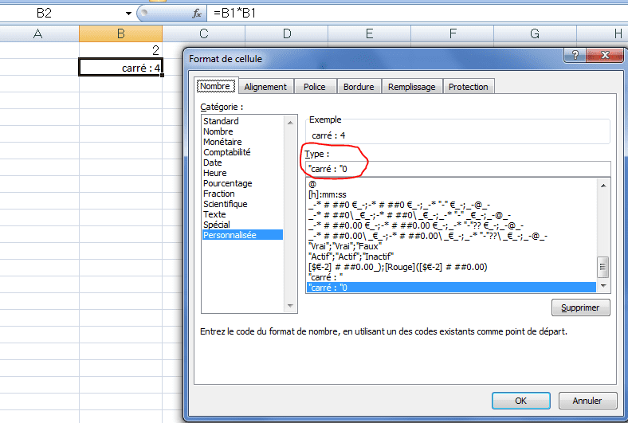Go to the Remplissage tab
This screenshot has width=628, height=423.
[411, 87]
